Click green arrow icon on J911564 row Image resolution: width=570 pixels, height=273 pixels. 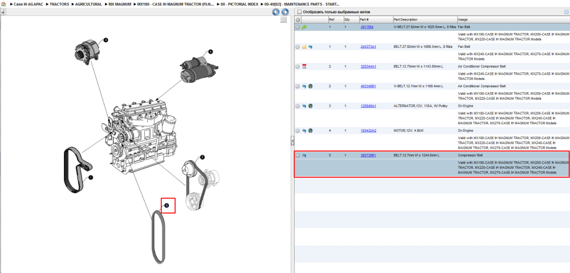304,27
